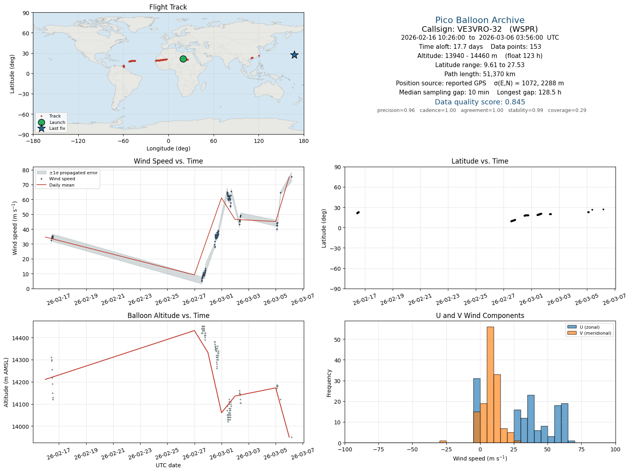
Task: Select the "Altitude: 13940 - 14460 m" line
Action: coord(480,56)
